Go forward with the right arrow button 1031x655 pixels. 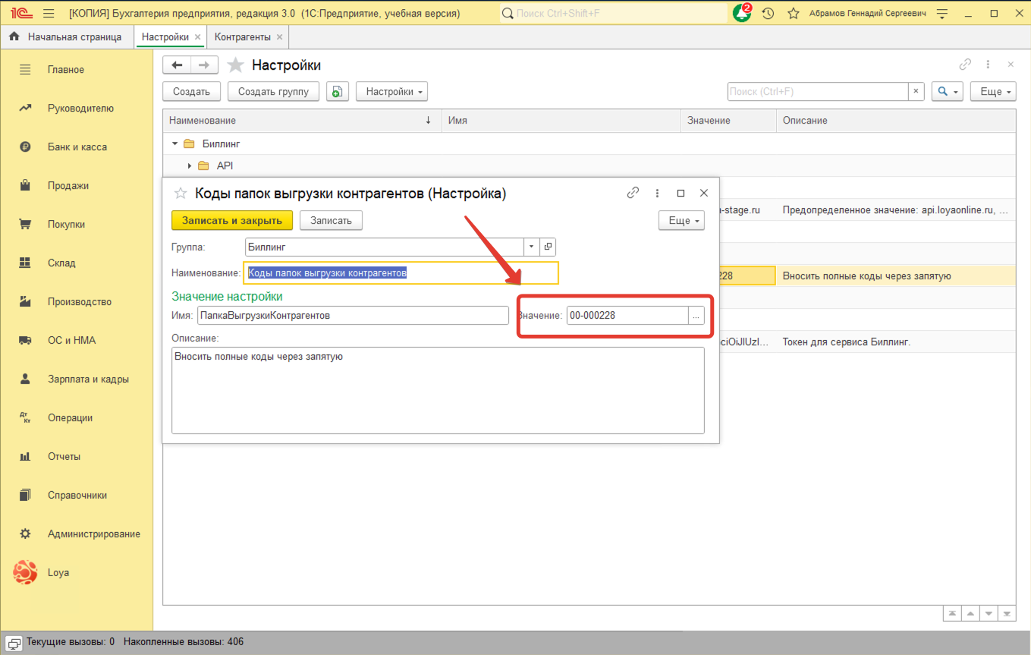tap(204, 65)
